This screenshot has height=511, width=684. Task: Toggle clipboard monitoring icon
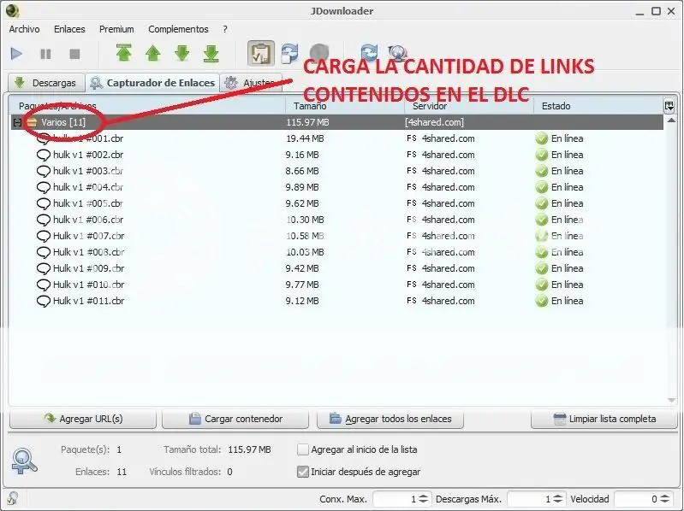pyautogui.click(x=261, y=53)
